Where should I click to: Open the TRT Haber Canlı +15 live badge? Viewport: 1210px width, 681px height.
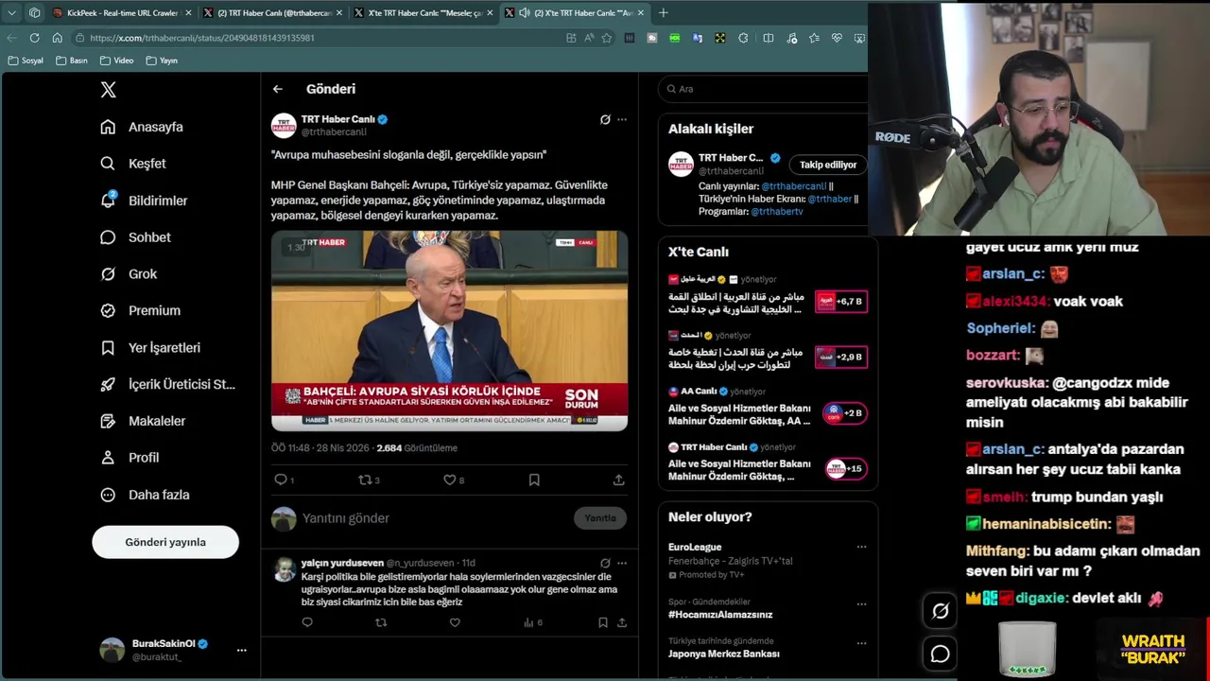(845, 468)
